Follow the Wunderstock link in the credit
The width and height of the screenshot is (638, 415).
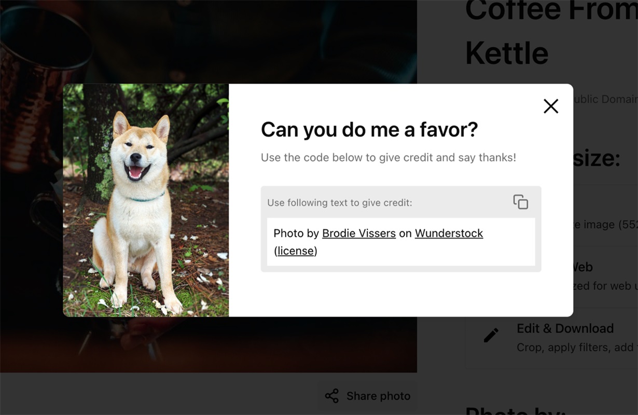449,233
